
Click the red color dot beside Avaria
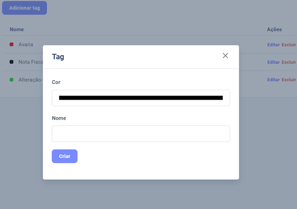(x=12, y=45)
